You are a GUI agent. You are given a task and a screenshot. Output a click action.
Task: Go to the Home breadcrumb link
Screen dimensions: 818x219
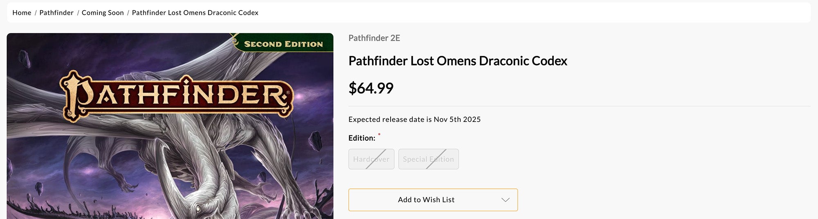(22, 13)
